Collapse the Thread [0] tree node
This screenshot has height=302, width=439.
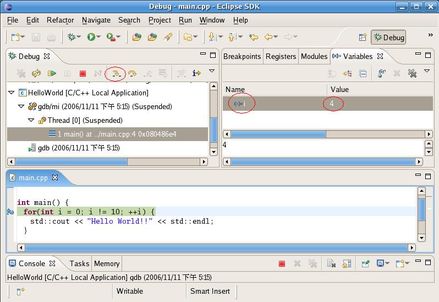(31, 120)
